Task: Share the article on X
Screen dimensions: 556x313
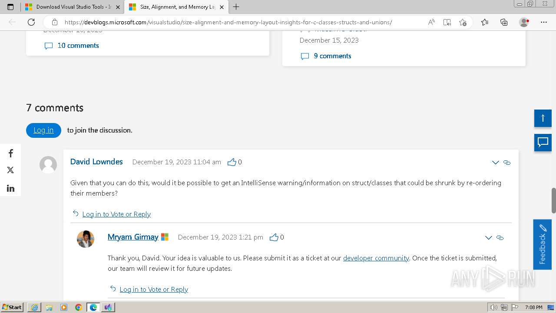Action: tap(10, 170)
